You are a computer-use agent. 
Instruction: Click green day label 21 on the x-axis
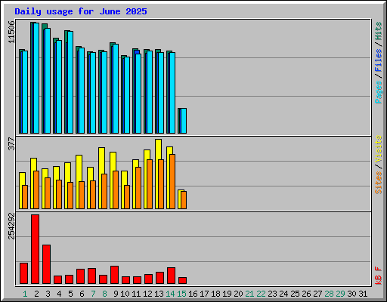[x=249, y=294]
